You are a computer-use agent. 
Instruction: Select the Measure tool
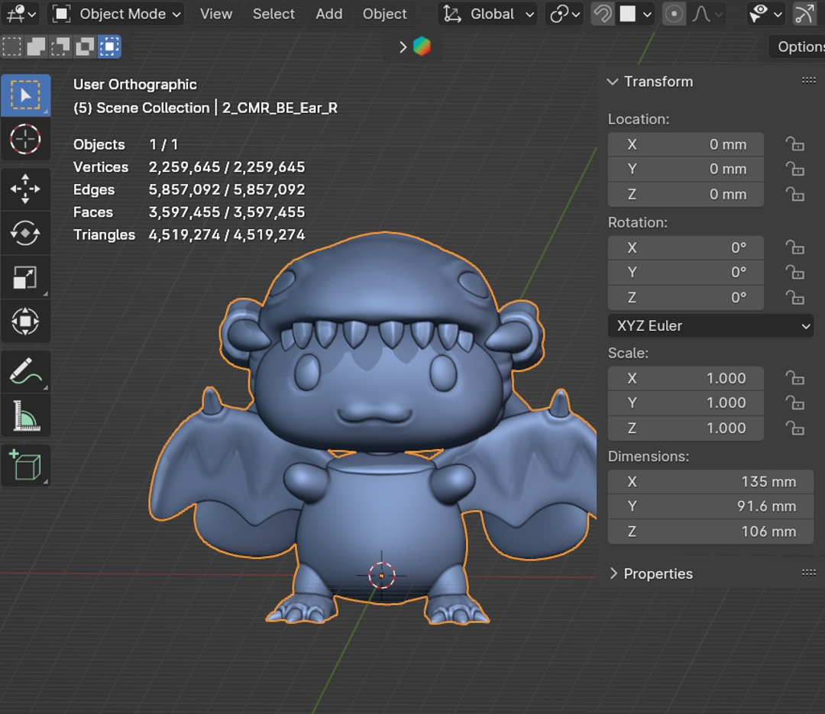click(x=25, y=417)
